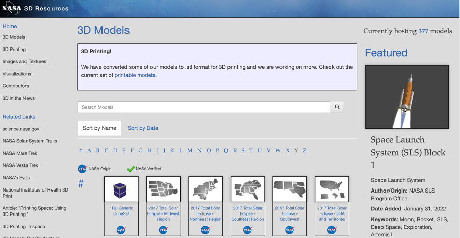
Task: Jump to models starting with A
Action: tap(89, 151)
